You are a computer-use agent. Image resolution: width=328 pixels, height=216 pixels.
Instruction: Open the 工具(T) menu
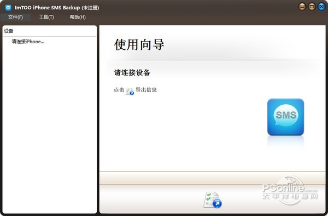(46, 17)
